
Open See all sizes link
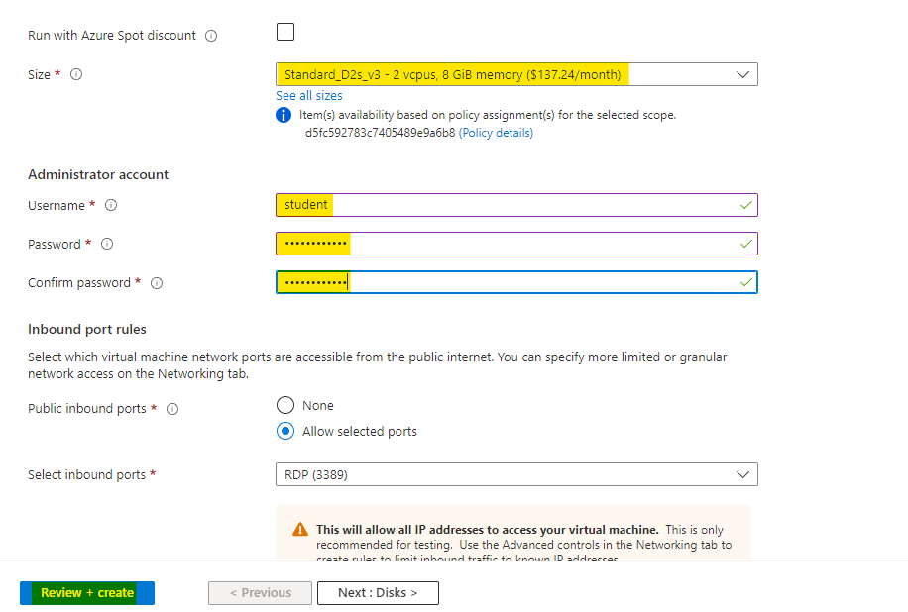click(x=309, y=96)
